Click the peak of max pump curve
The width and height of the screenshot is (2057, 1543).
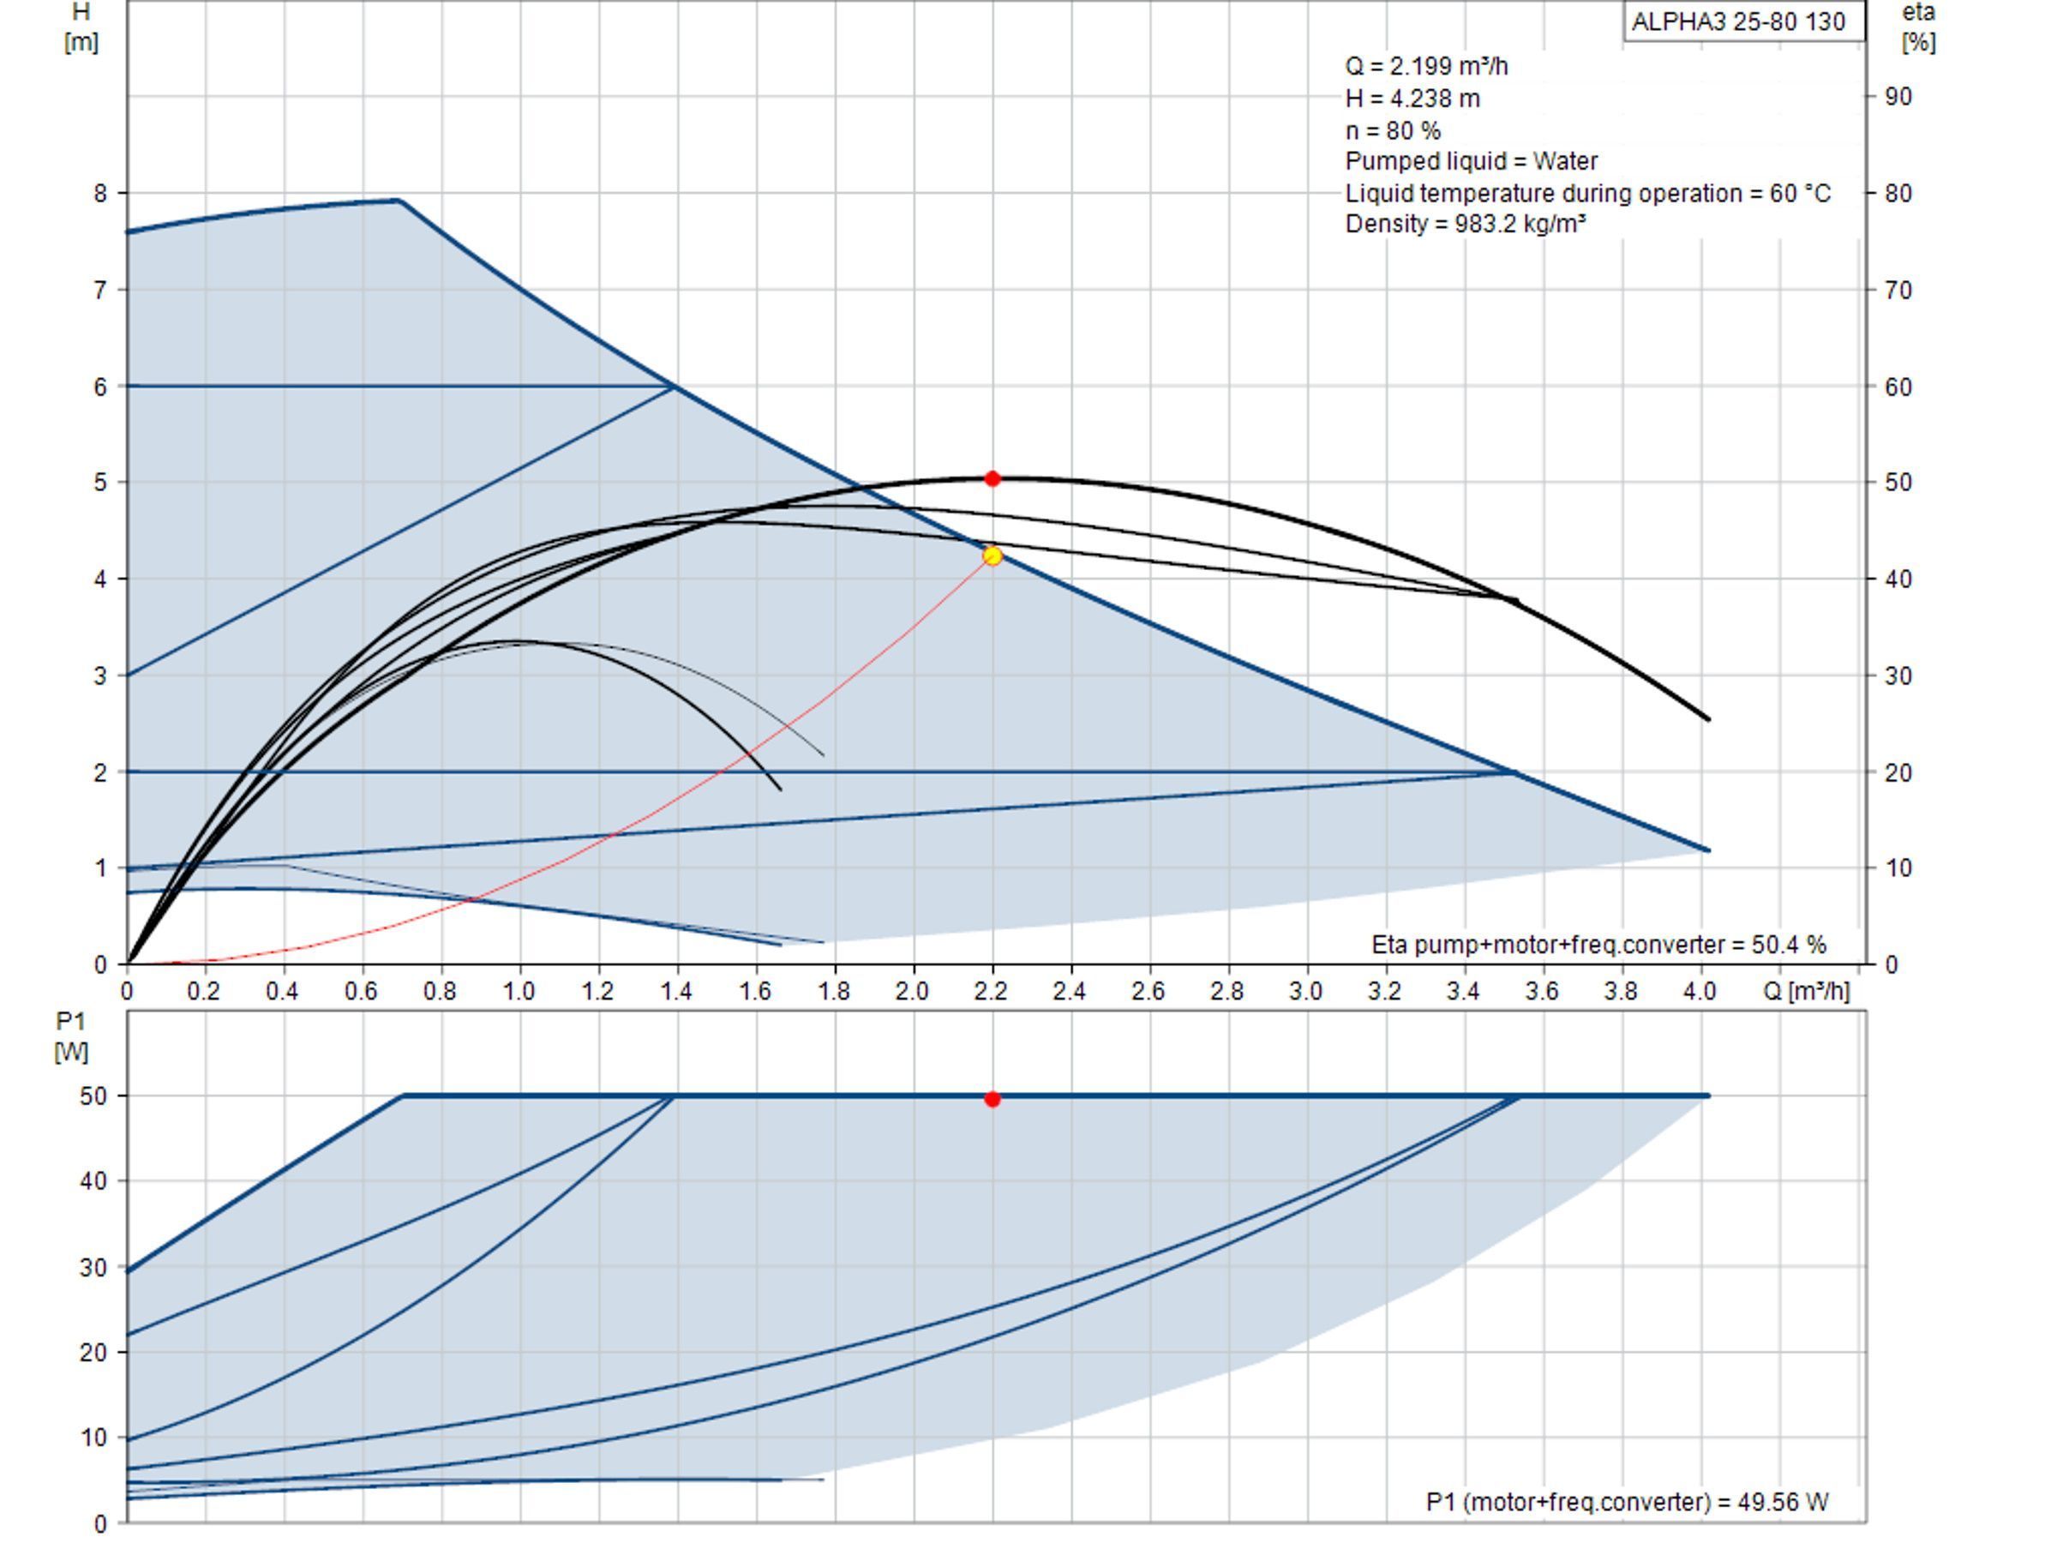(x=399, y=200)
